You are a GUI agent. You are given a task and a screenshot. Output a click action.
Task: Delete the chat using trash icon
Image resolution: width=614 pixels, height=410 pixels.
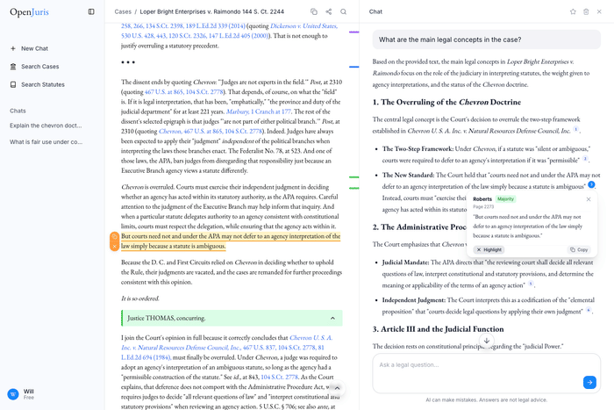click(586, 11)
